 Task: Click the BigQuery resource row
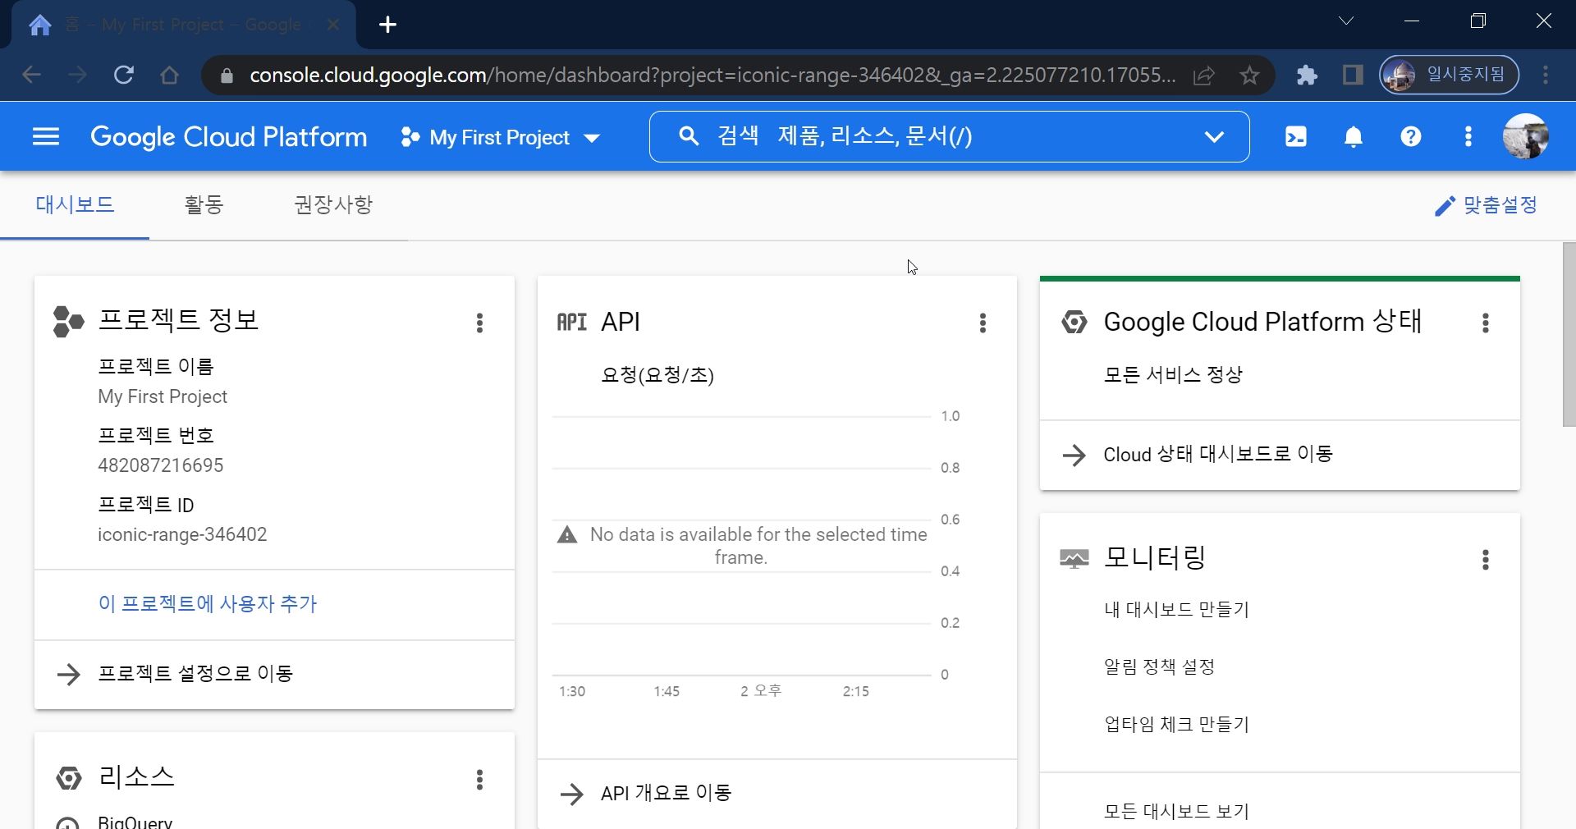[135, 822]
